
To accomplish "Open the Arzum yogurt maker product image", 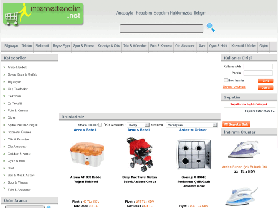I will pyautogui.click(x=87, y=154).
